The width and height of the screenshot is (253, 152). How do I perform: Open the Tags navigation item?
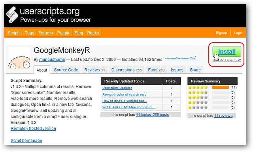pos(30,33)
